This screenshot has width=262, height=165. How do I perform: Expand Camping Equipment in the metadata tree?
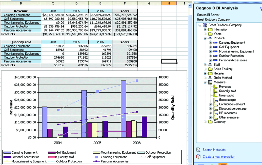210,43
